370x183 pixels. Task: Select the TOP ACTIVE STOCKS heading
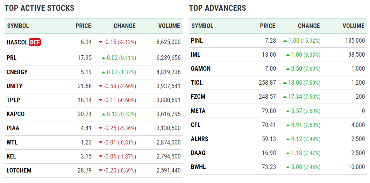40,8
